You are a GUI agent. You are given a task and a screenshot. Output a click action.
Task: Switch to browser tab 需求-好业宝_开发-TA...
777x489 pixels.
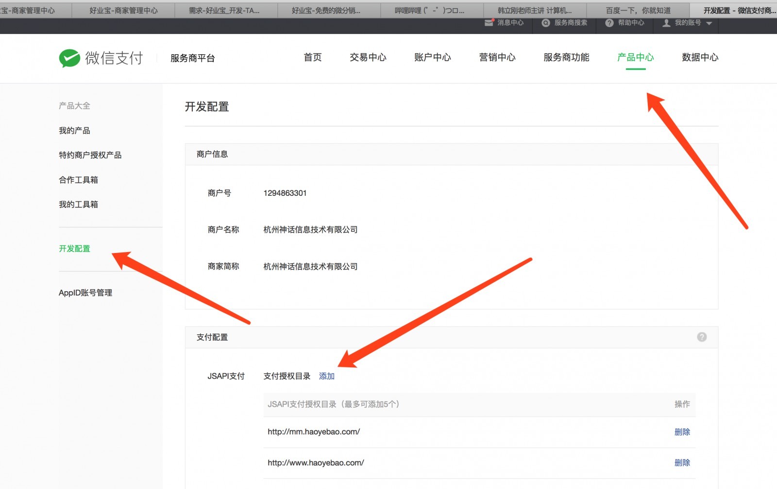(x=226, y=10)
